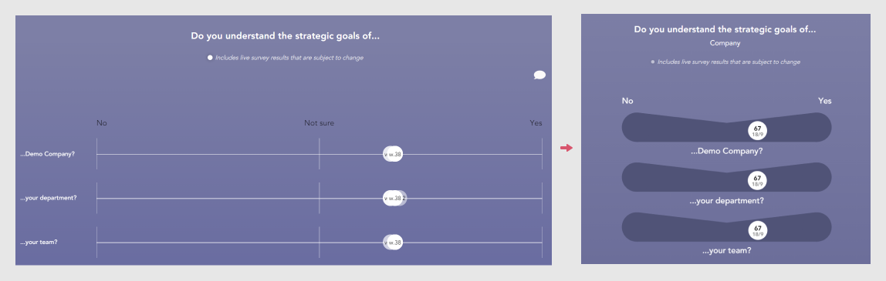Click the '...Demo Company?' caption in right panel
This screenshot has width=886, height=281.
coord(727,151)
